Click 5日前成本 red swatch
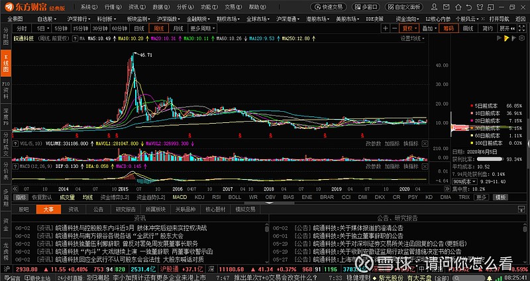Screen dimensions: 530x281 click(472, 106)
